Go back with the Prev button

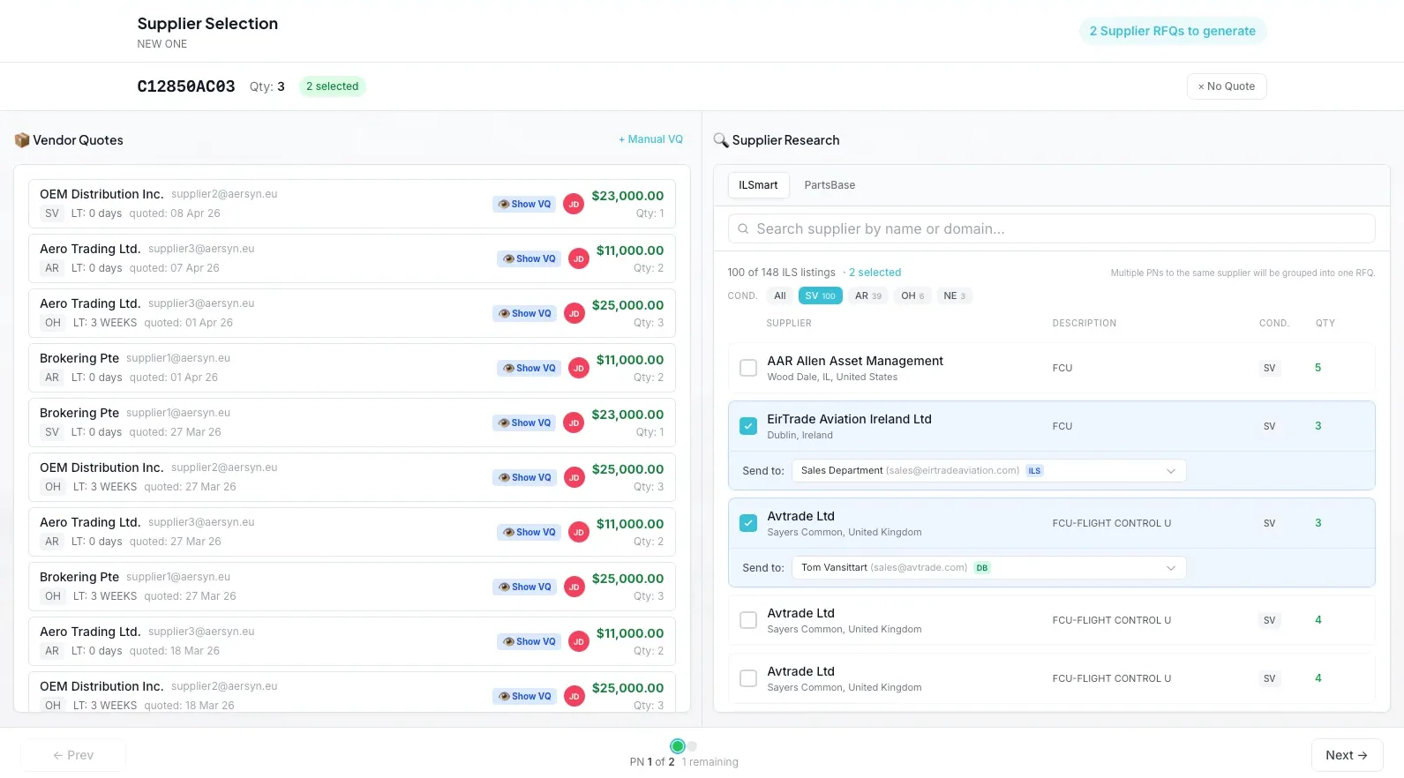pyautogui.click(x=73, y=755)
